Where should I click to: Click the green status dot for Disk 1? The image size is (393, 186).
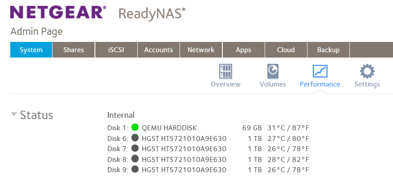click(135, 128)
